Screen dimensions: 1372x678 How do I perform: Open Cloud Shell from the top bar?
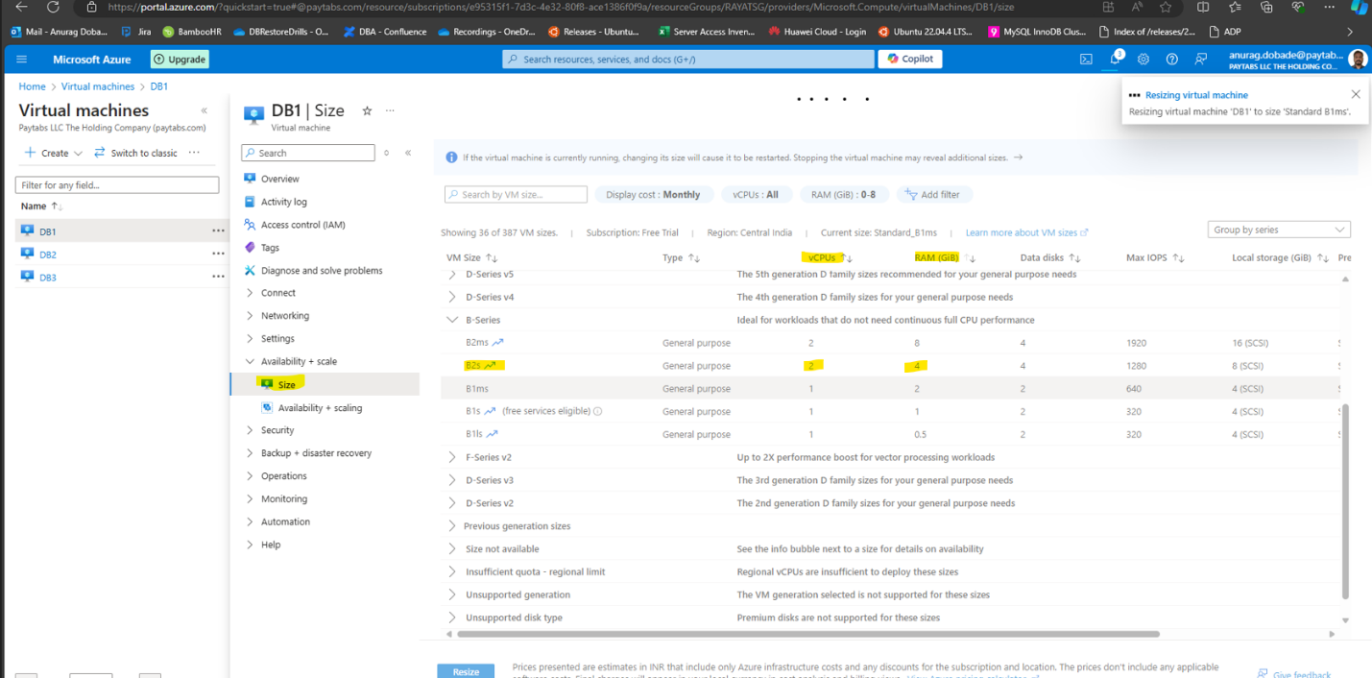coord(1086,60)
